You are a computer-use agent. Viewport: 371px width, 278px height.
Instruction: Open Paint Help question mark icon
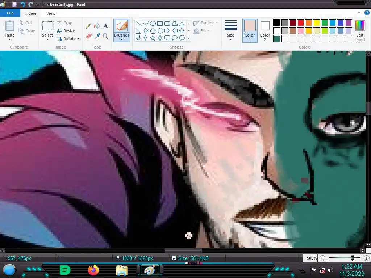click(367, 13)
